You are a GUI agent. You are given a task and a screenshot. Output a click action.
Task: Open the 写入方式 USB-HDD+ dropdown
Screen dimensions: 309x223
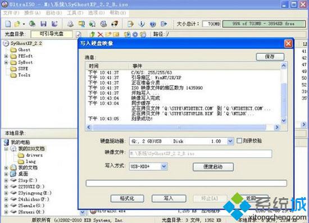pyautogui.click(x=164, y=166)
